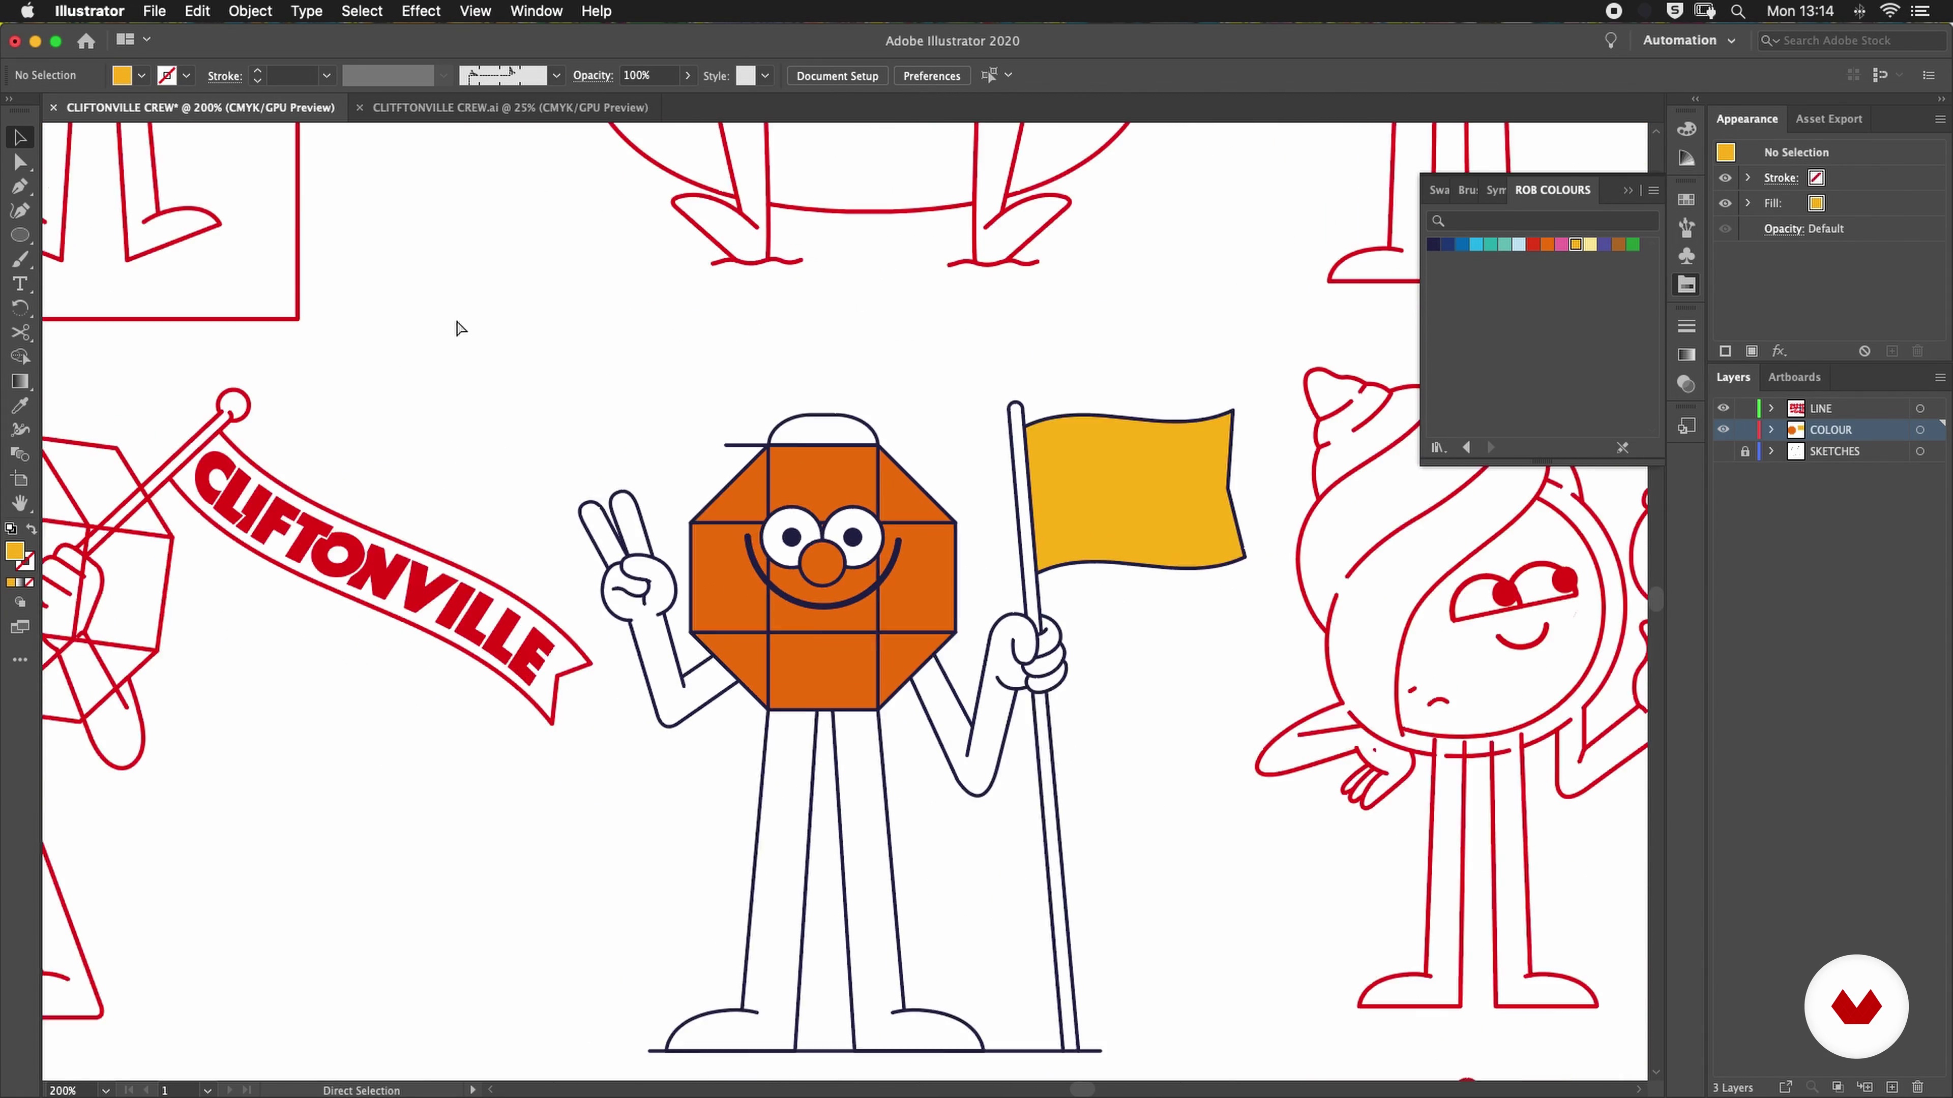Screen dimensions: 1953x1098
Task: Swap fill and stroke arrows
Action: pyautogui.click(x=31, y=529)
